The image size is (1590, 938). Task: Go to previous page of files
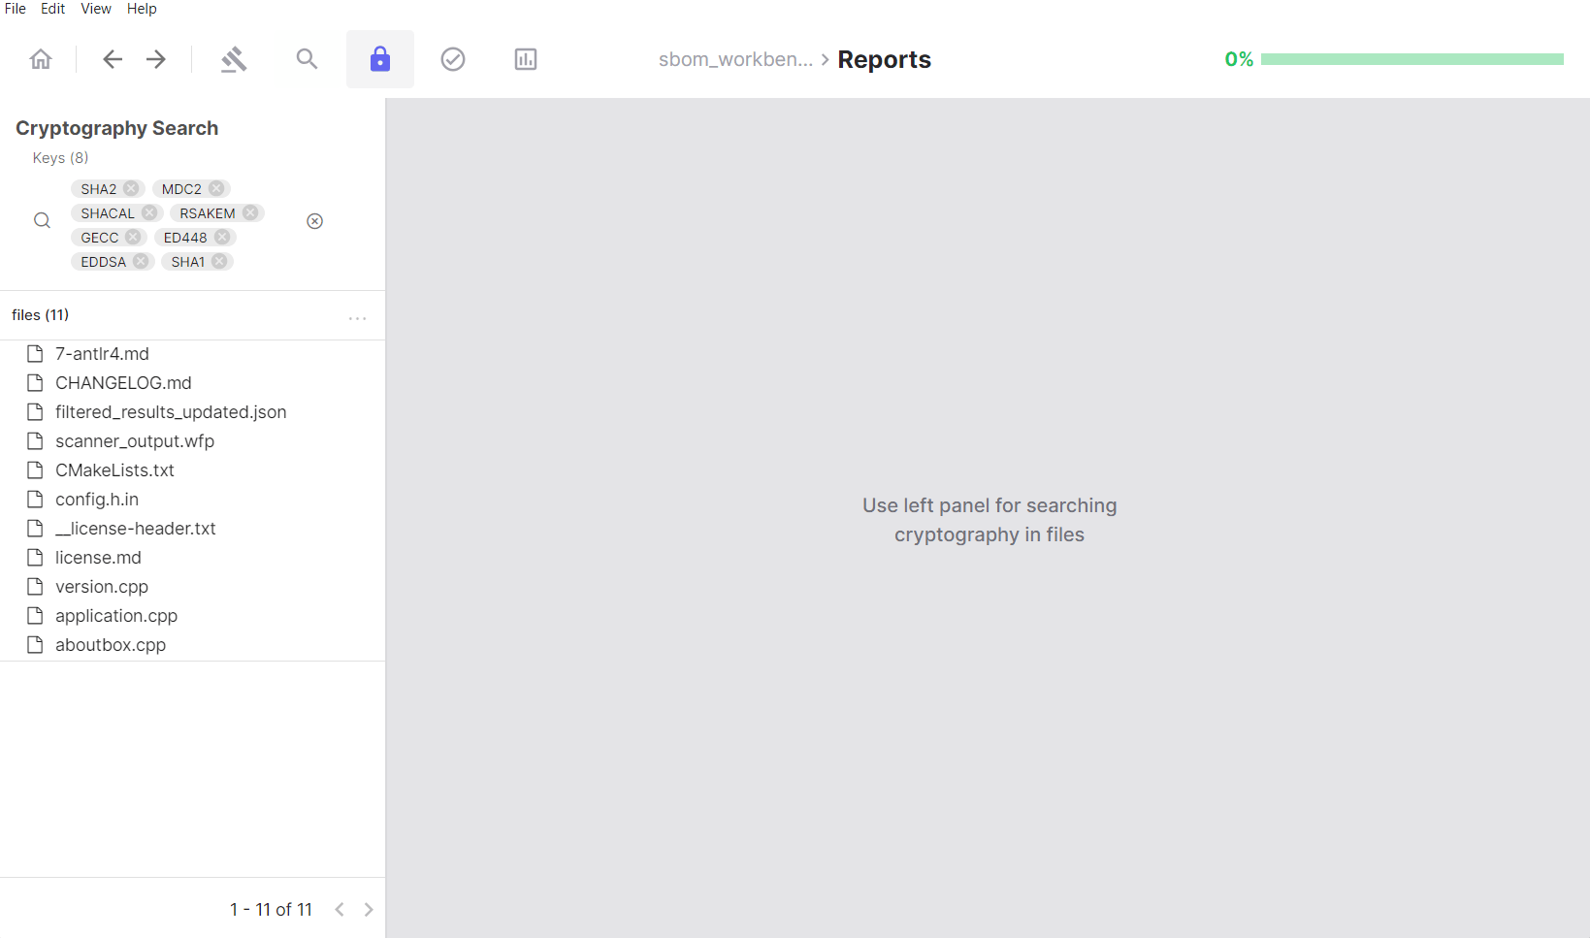[340, 909]
